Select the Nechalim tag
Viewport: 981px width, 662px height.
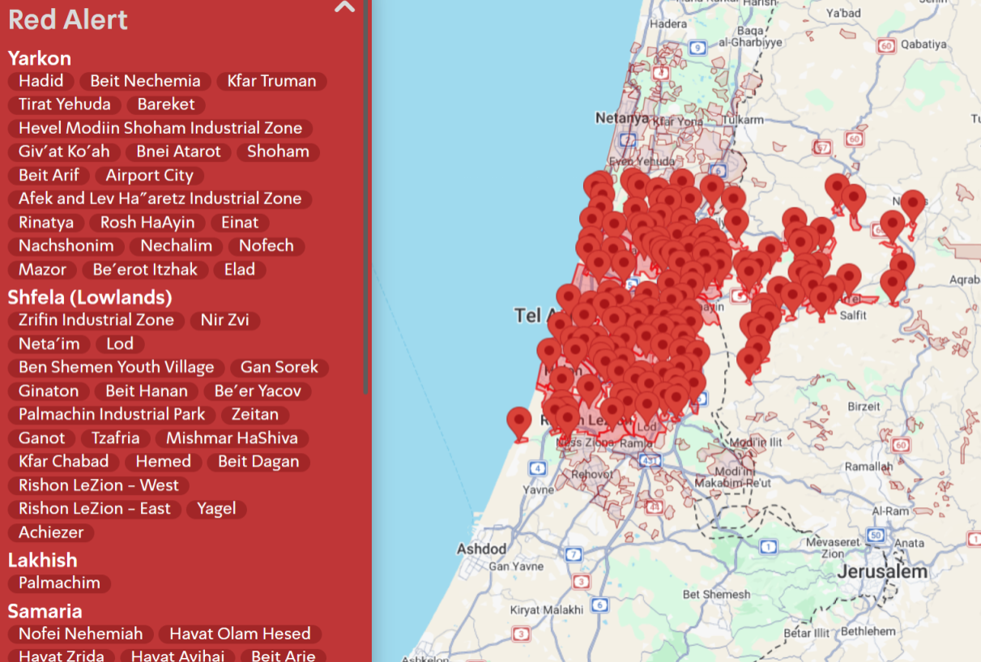click(x=177, y=246)
